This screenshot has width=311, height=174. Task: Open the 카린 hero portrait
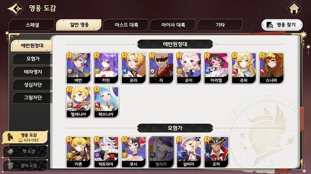(106, 68)
